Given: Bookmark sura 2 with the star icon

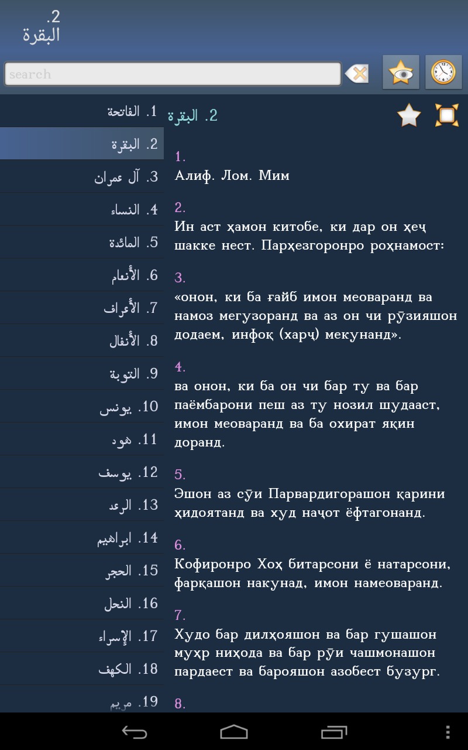Looking at the screenshot, I should [409, 115].
